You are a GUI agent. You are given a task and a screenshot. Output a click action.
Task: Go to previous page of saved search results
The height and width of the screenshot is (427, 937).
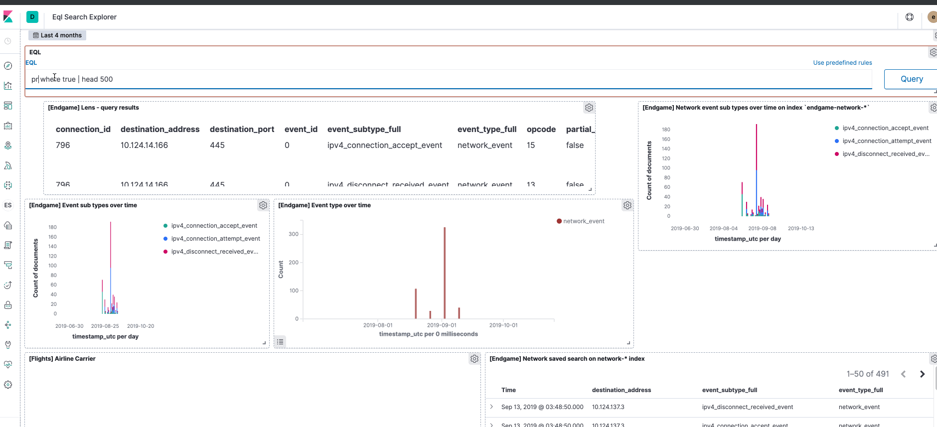click(x=903, y=374)
